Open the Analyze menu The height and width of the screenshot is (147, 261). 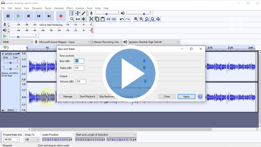point(80,8)
